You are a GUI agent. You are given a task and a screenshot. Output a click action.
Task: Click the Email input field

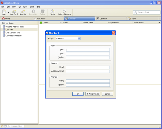(88, 67)
